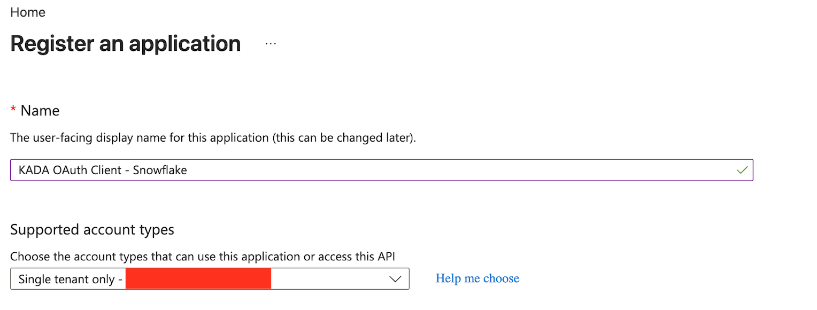The width and height of the screenshot is (817, 310).
Task: Click the Register an application page title
Action: click(125, 43)
